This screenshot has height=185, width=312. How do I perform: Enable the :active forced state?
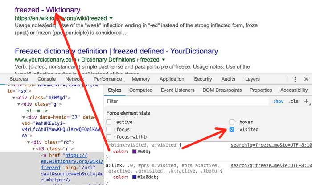(109, 122)
